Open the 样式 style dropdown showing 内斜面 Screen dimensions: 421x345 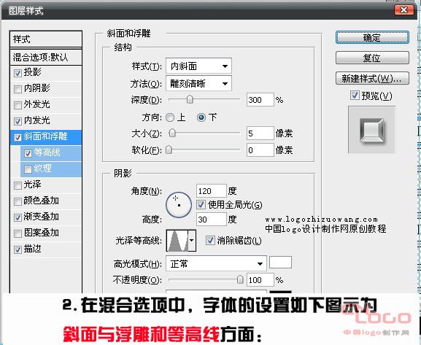(198, 66)
